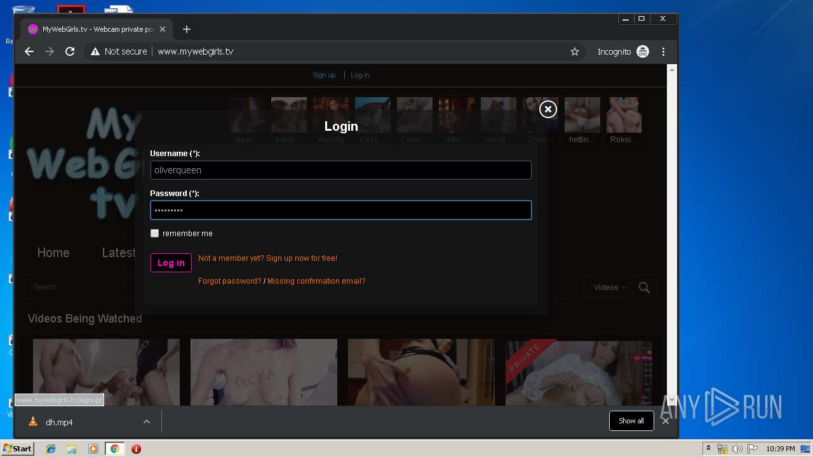
Task: Click page vertical scrollbar up arrow
Action: tap(672, 69)
